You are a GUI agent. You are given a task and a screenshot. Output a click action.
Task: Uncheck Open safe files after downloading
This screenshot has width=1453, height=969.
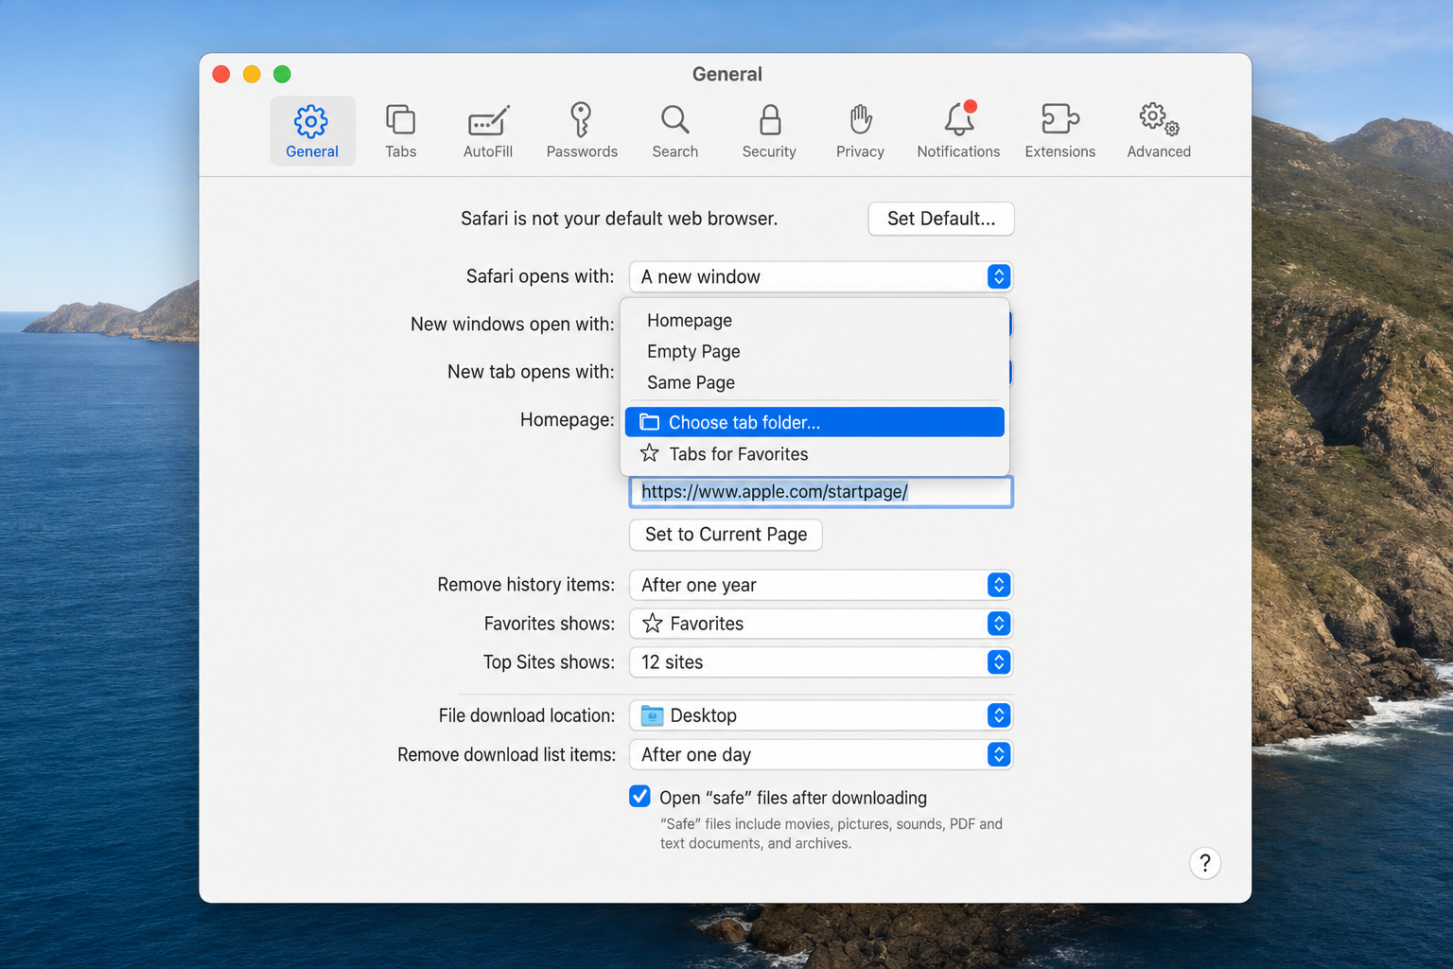coord(640,796)
